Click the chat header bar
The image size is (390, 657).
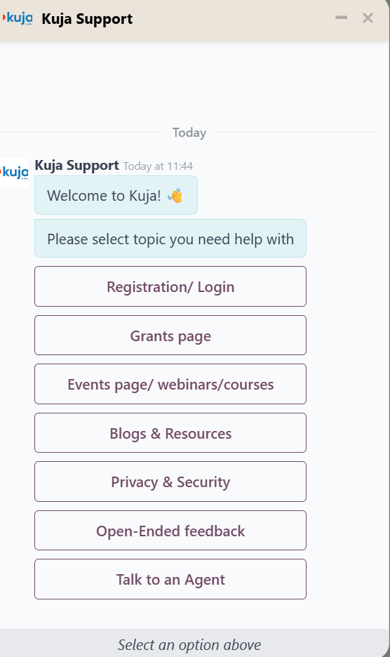(195, 20)
